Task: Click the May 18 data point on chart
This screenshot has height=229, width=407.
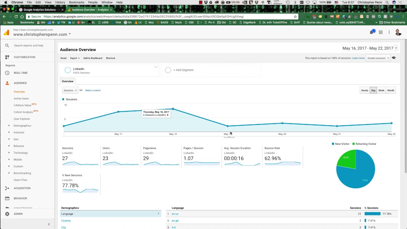Action: pos(173,109)
